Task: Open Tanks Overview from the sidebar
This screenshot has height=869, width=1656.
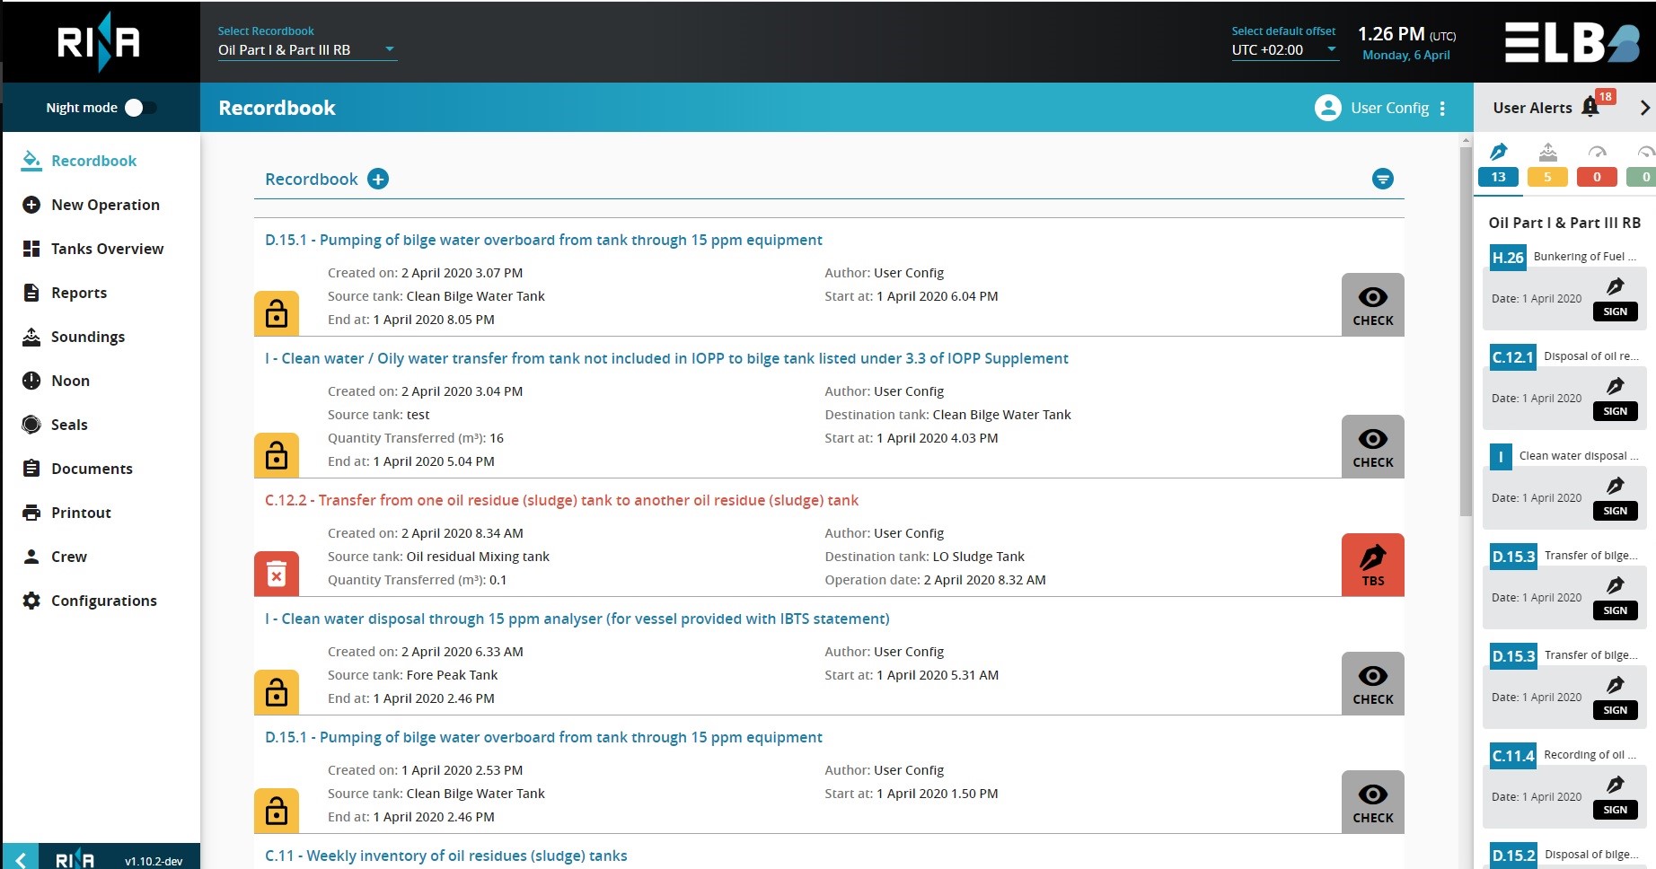Action: click(x=107, y=249)
